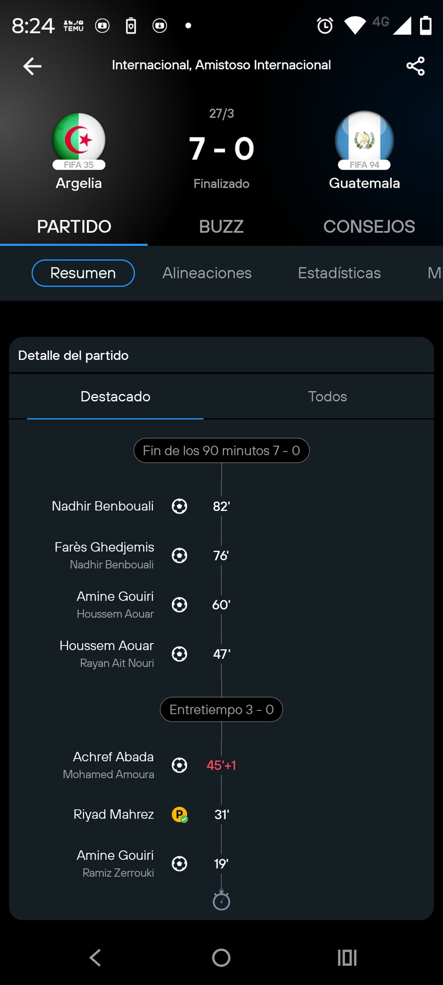Select the Resumen pill button
443x985 pixels.
click(x=83, y=273)
